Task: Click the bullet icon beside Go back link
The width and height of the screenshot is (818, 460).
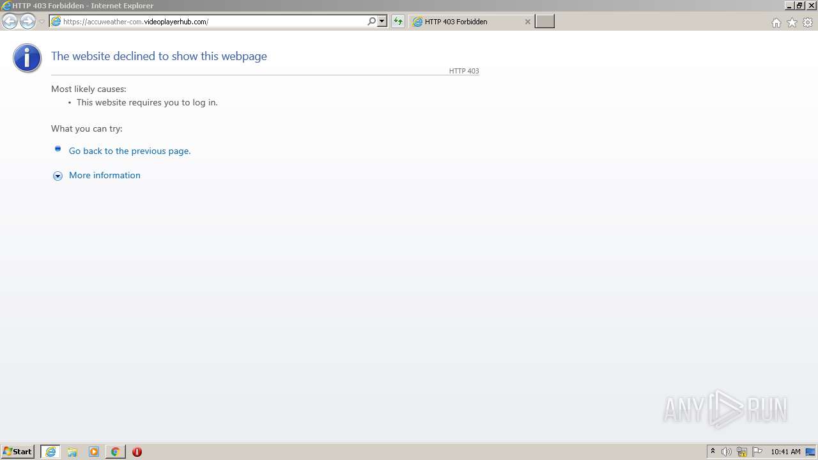Action: (58, 149)
